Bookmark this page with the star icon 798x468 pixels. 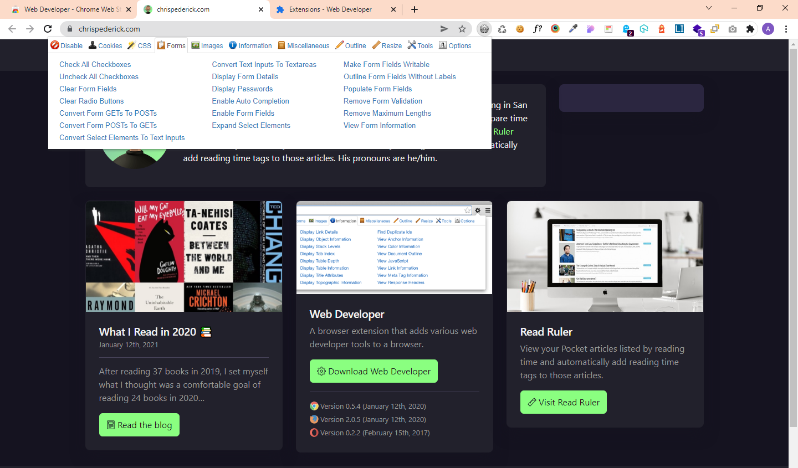coord(462,29)
